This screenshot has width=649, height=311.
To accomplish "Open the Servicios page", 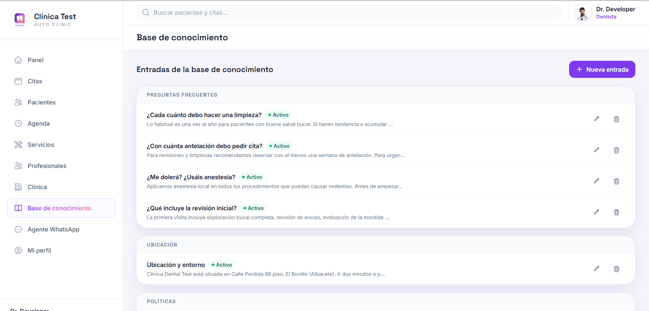I will point(61,145).
